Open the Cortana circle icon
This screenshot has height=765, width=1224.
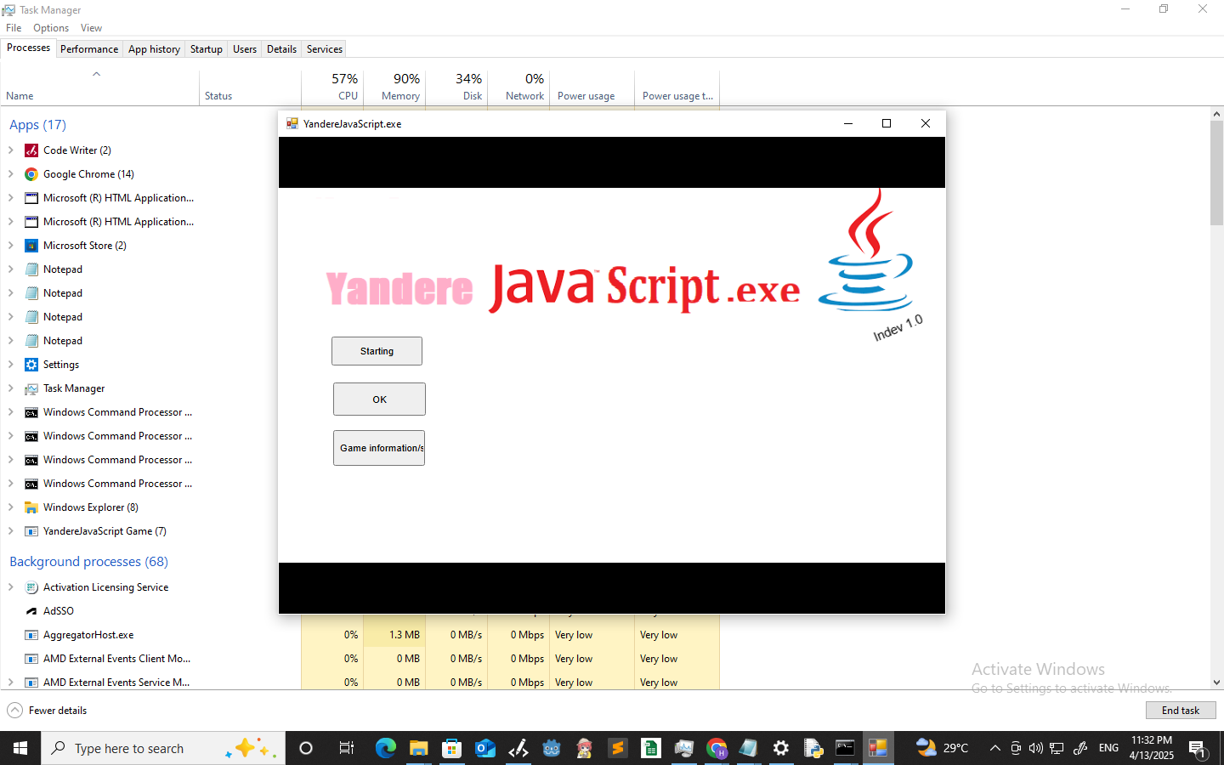306,748
